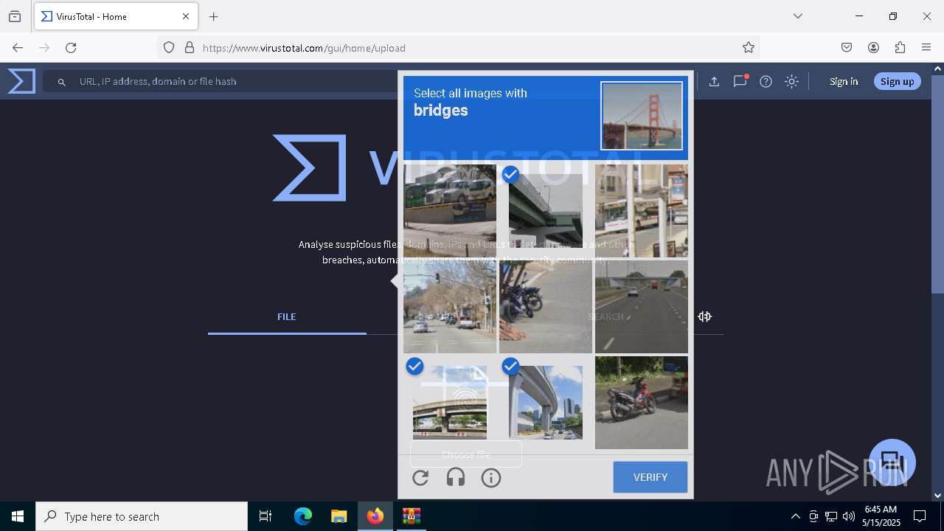Show hidden system tray icons
The height and width of the screenshot is (531, 944).
795,516
